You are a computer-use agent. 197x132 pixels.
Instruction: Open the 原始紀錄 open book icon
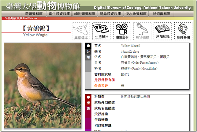[x=163, y=31]
